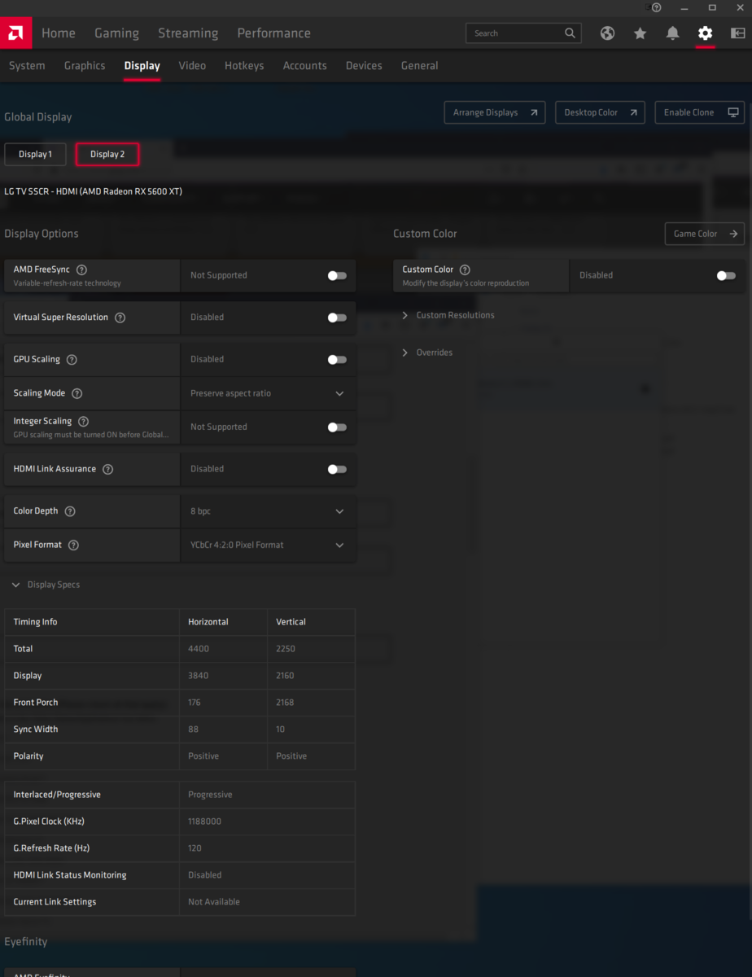Show help for Pixel Format

[73, 545]
